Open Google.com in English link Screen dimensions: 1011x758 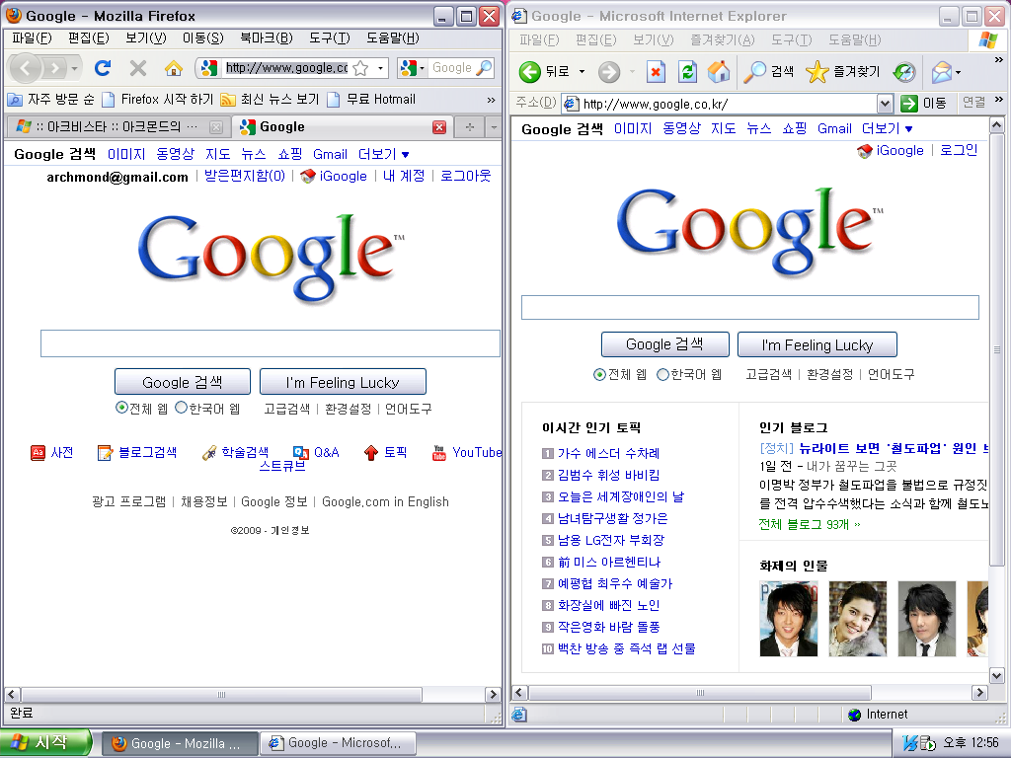(x=385, y=501)
